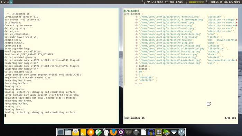Open the RSS feed reader icon
Viewport: 242px width, 136px height.
pos(83,132)
